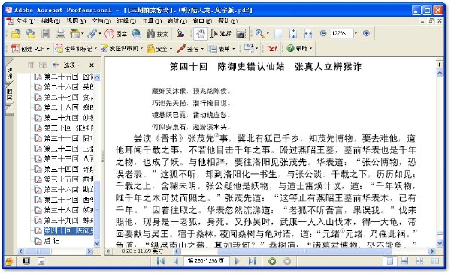451x274 pixels.
Task: Click the Fit Page icon
Action: coord(293,34)
